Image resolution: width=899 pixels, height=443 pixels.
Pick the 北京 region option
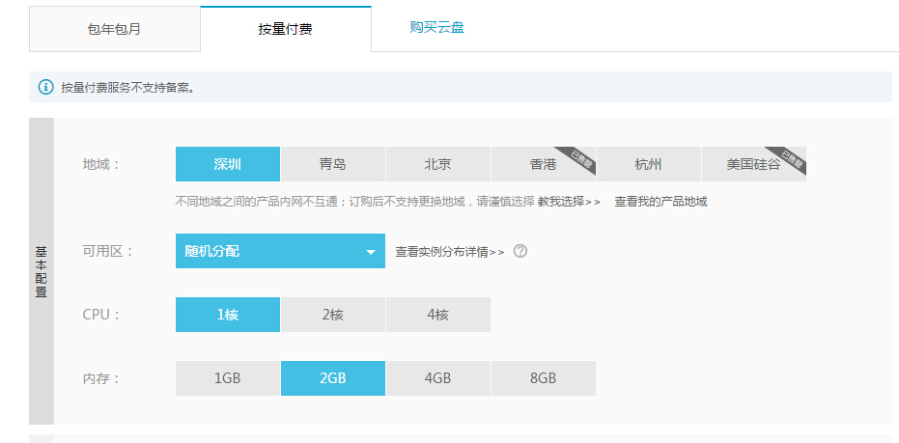point(437,164)
